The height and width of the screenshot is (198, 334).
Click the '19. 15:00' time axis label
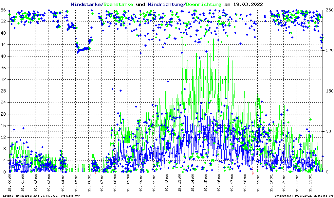[x=206, y=183]
